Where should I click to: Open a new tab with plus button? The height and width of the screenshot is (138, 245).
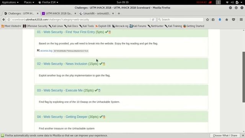119,13
